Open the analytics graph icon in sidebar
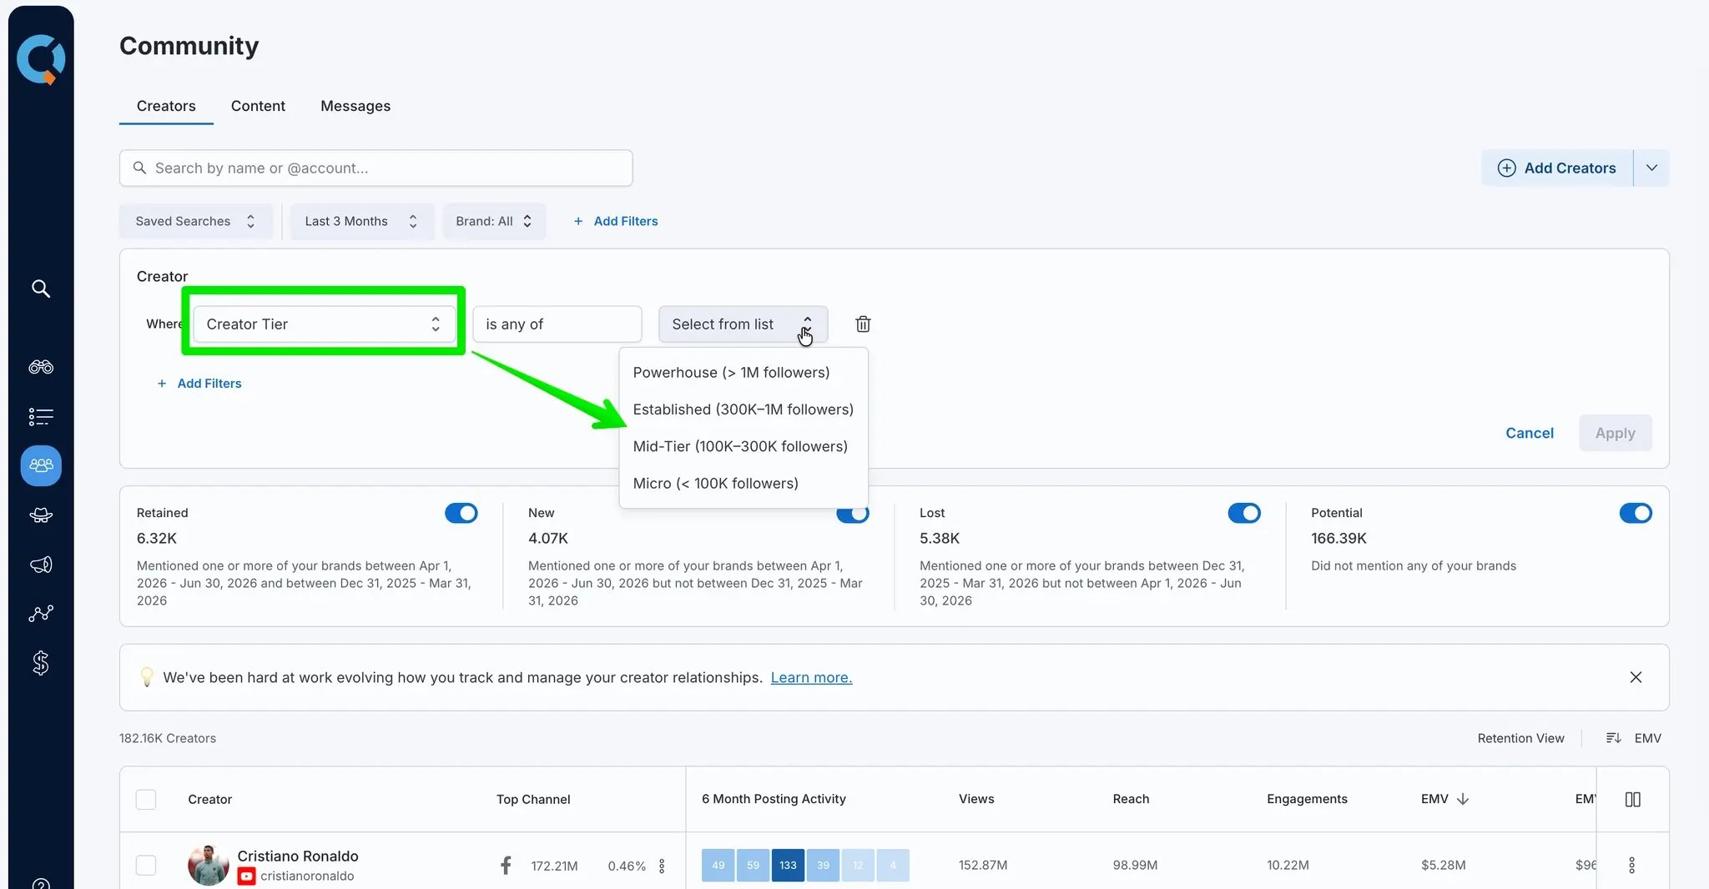The height and width of the screenshot is (889, 1709). pyautogui.click(x=41, y=614)
